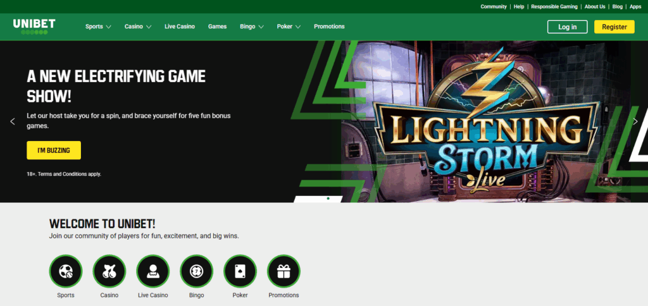Open the Sports football icon shortcut
Viewport: 648px width, 306px height.
pyautogui.click(x=66, y=271)
